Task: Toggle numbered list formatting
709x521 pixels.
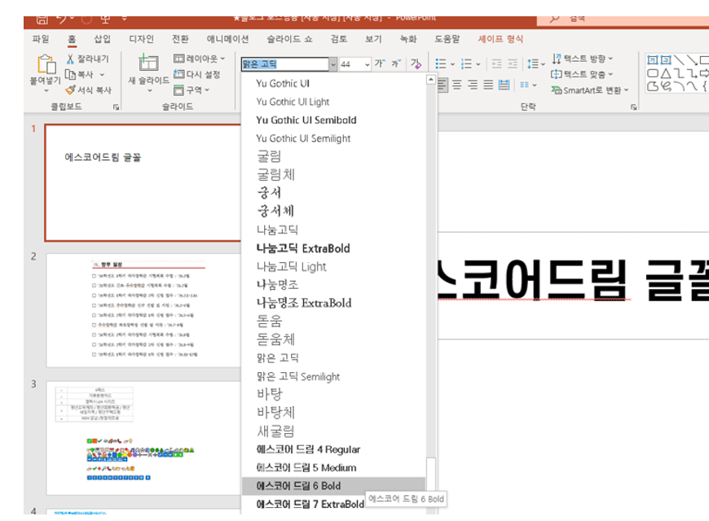Action: point(468,63)
